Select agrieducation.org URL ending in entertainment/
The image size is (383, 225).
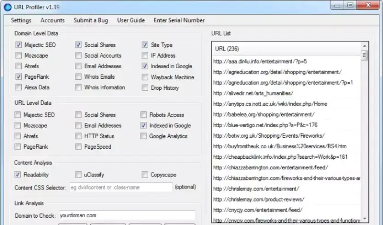(286, 72)
